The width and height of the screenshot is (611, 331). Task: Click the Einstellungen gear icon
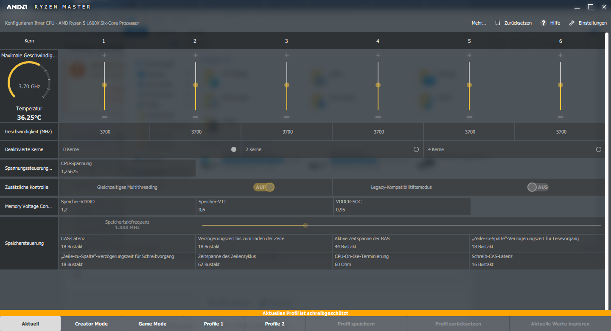(572, 23)
